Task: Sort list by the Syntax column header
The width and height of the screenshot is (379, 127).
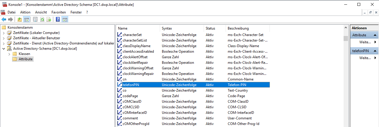Action: click(181, 28)
